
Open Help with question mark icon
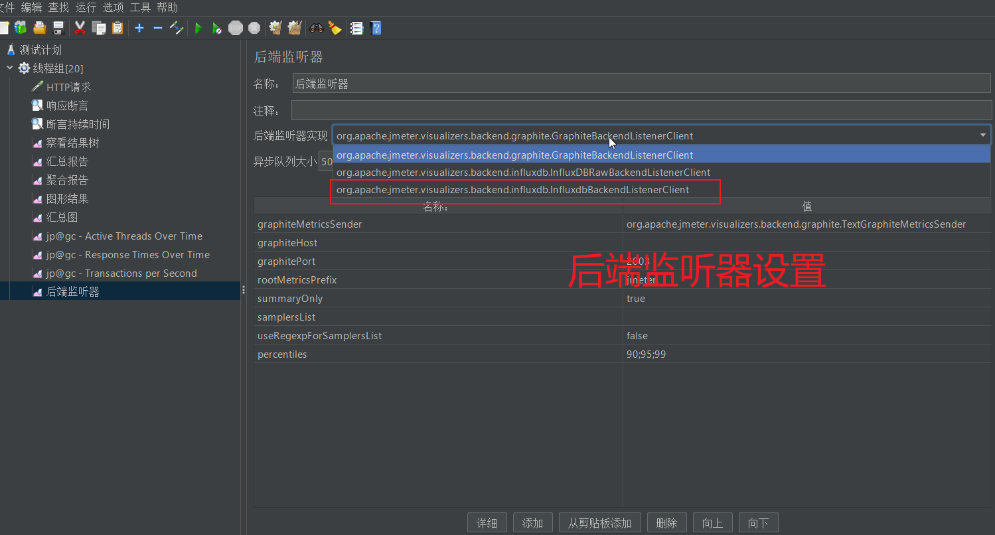pos(376,28)
